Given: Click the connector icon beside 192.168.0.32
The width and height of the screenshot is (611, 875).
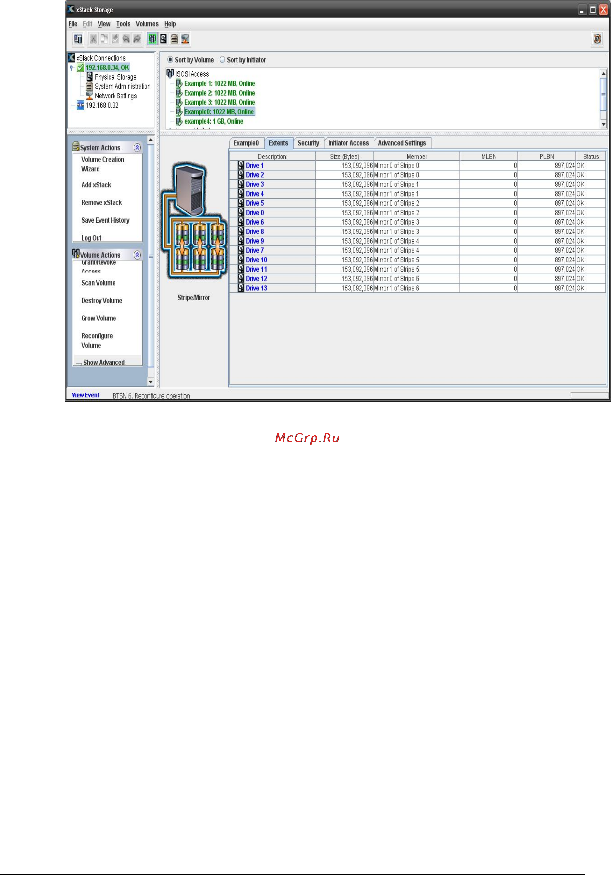Looking at the screenshot, I should pyautogui.click(x=81, y=105).
